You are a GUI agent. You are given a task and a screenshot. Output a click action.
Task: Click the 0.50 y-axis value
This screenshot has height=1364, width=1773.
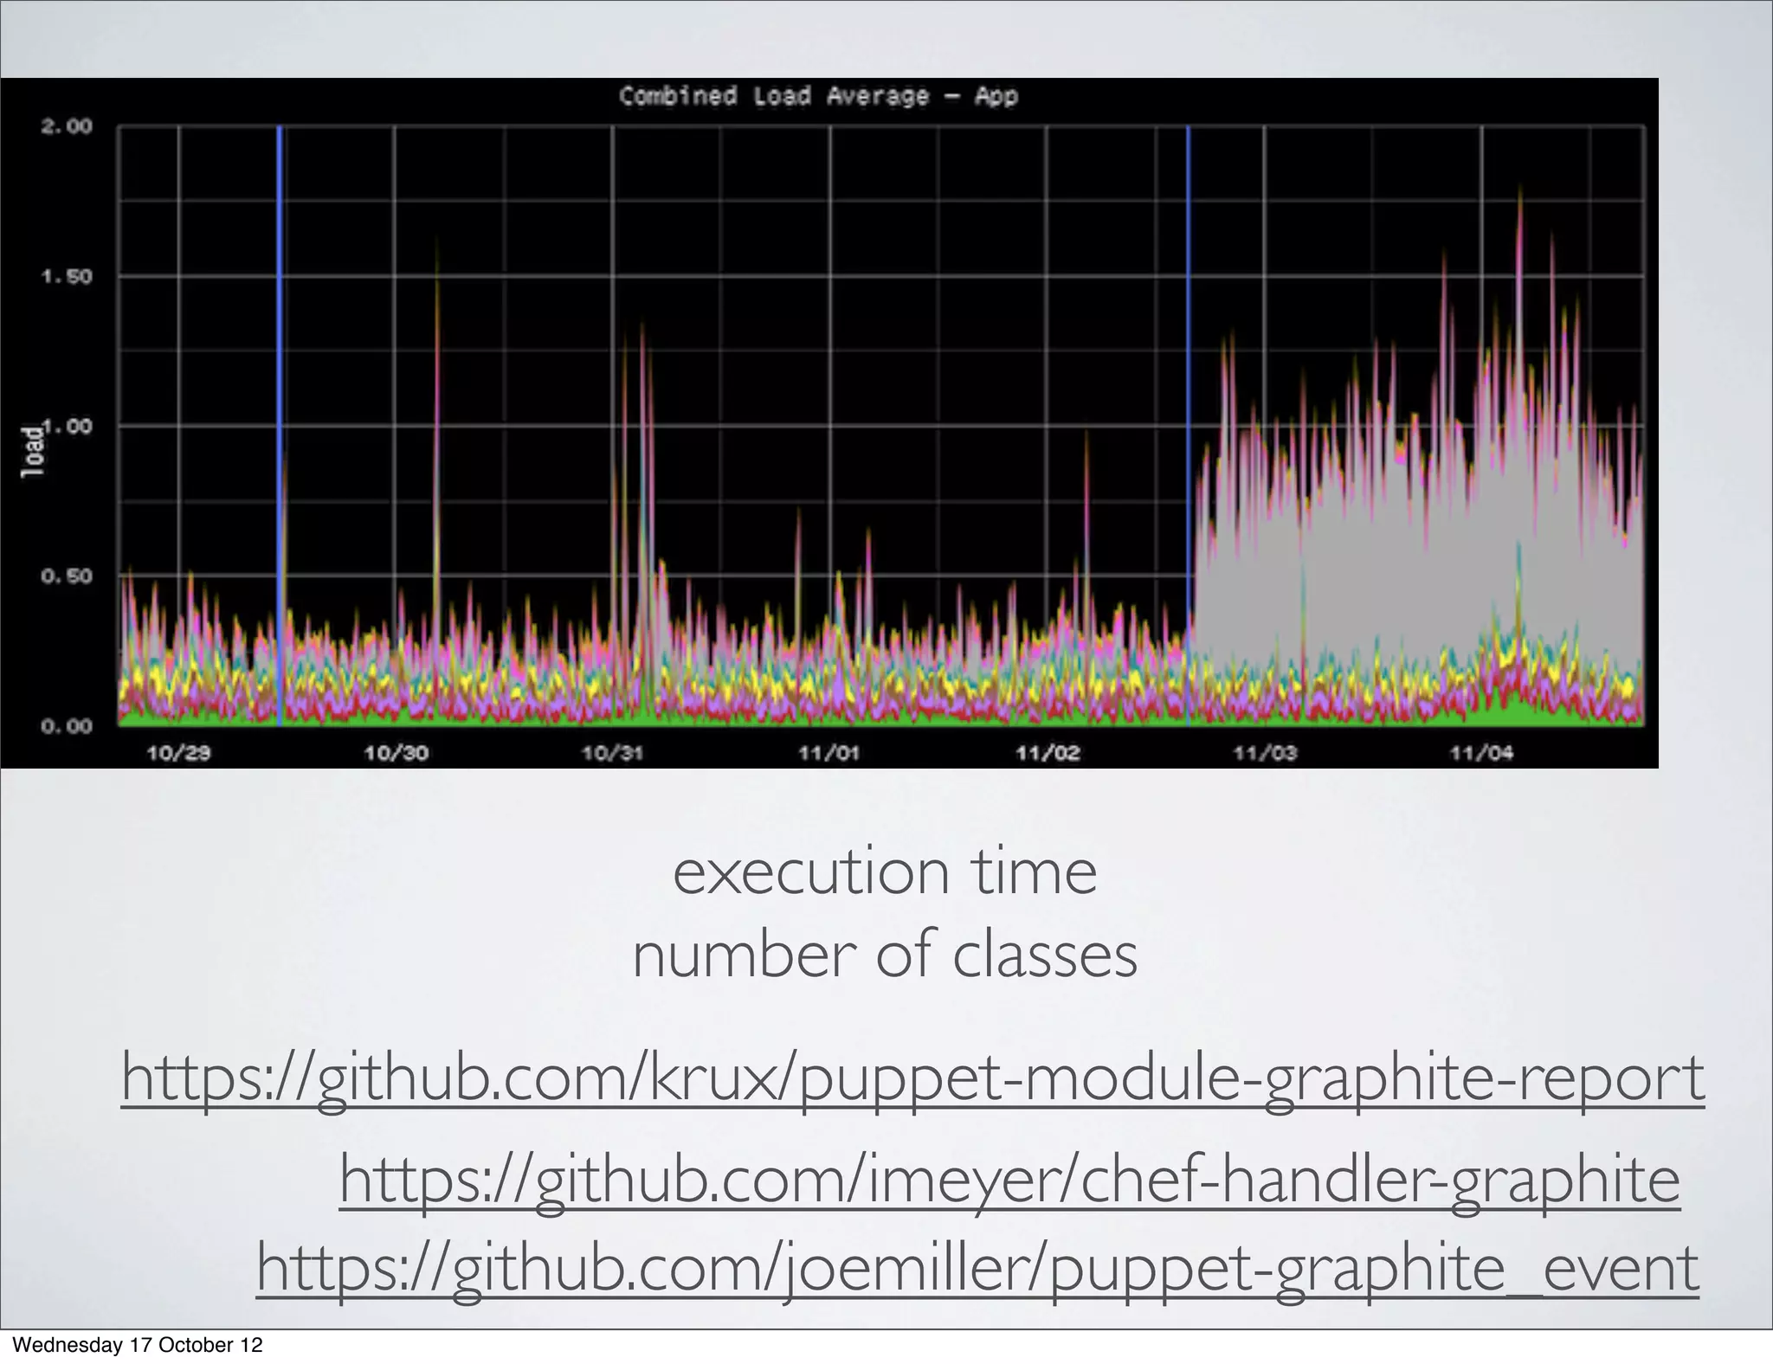tap(67, 576)
